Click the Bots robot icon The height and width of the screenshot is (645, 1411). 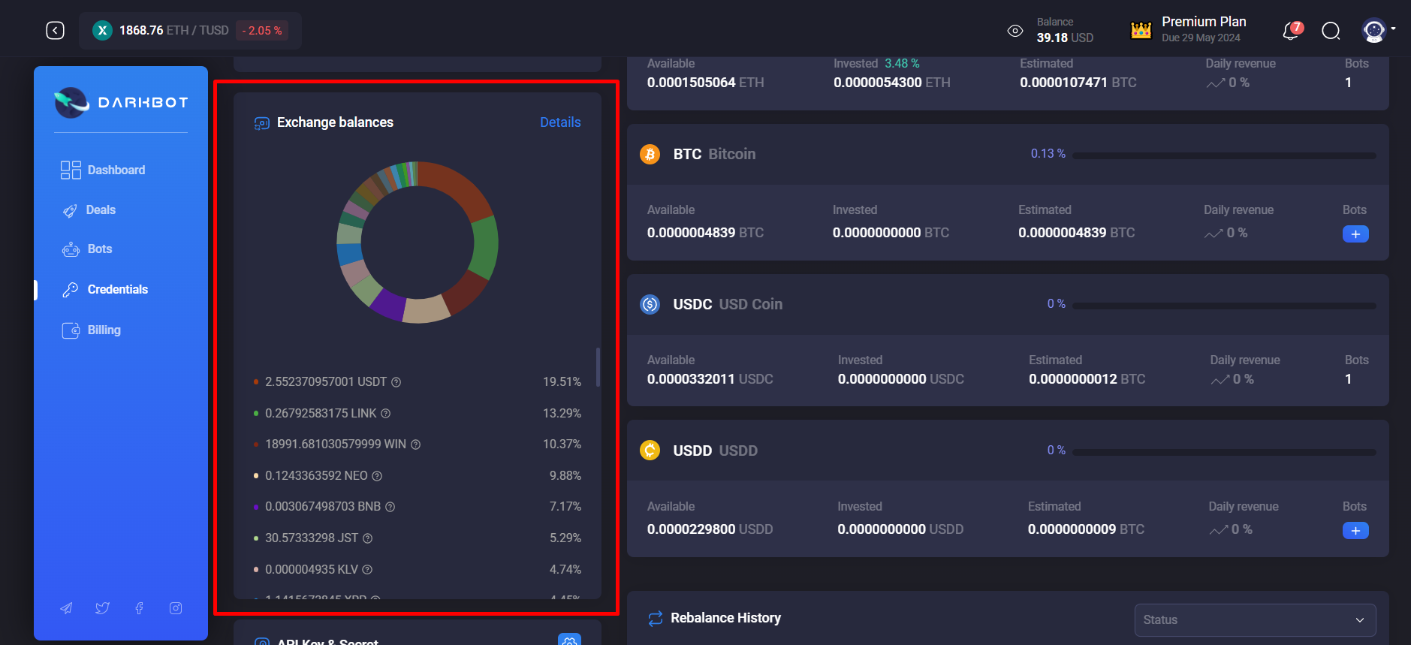71,249
